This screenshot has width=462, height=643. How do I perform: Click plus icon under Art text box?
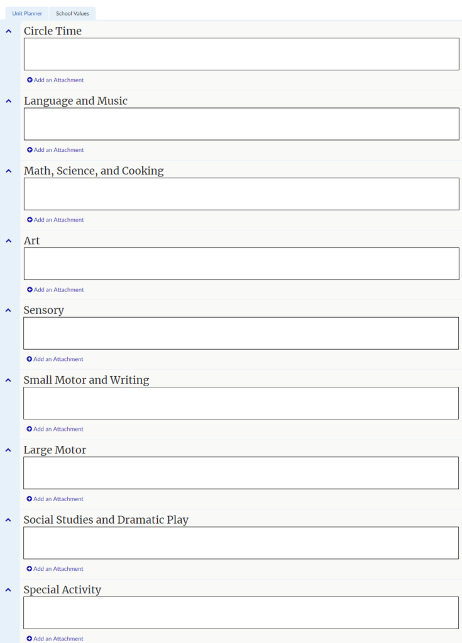point(30,290)
